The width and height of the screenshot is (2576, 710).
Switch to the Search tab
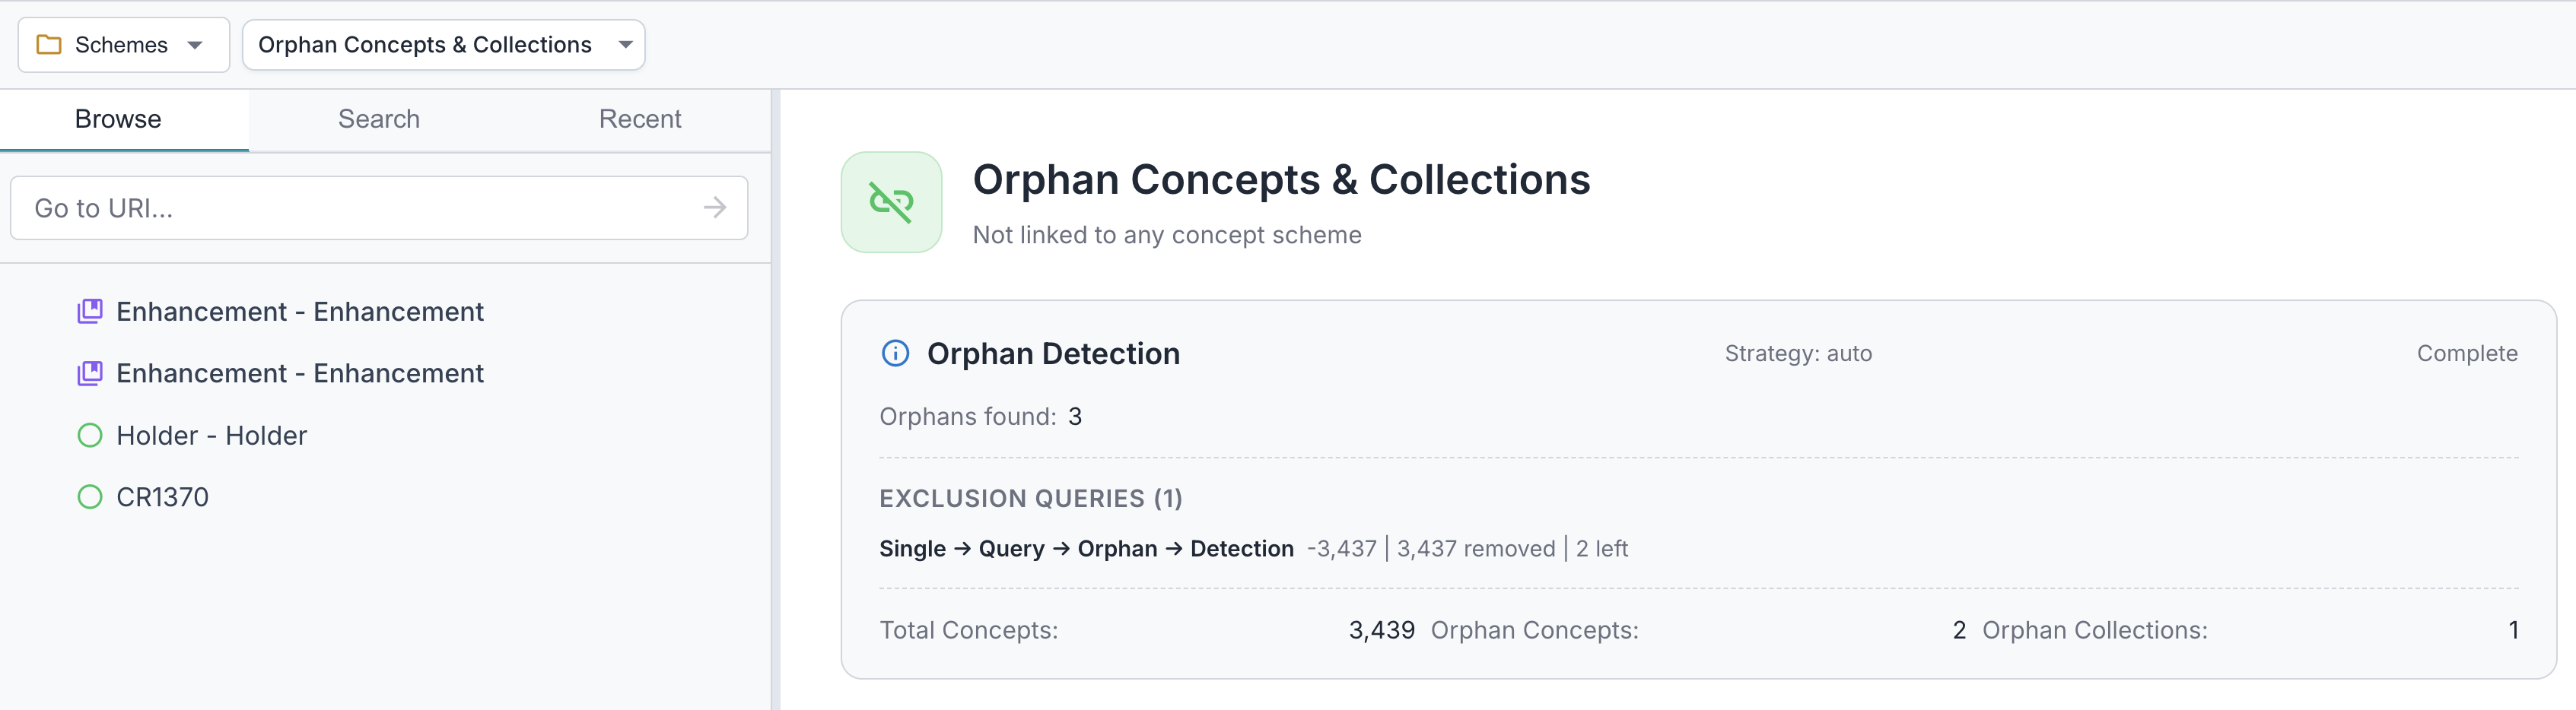pos(379,119)
